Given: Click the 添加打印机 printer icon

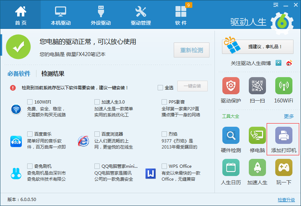Looking at the screenshot, I should coord(284,135).
